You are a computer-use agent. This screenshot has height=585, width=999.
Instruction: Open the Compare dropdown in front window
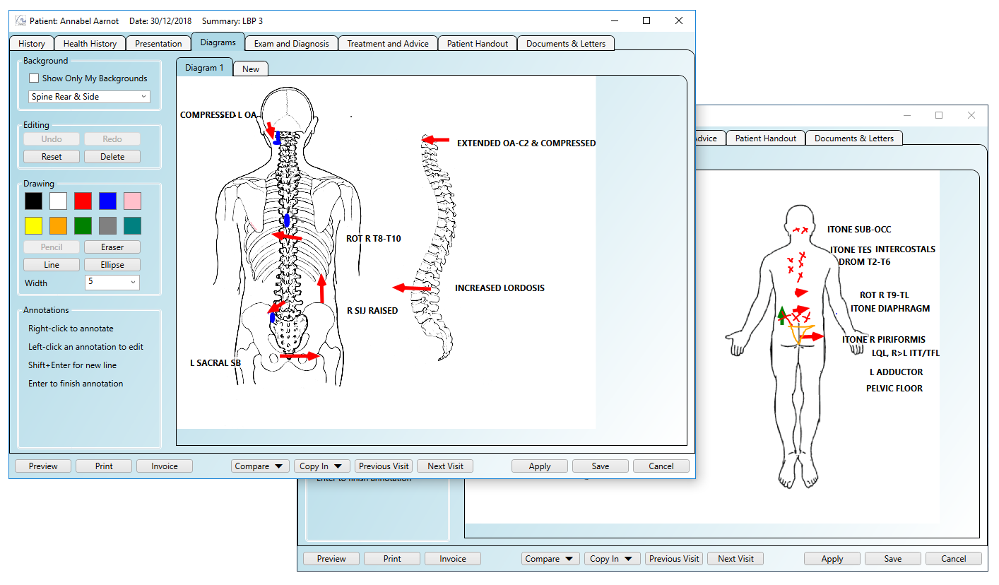(260, 466)
